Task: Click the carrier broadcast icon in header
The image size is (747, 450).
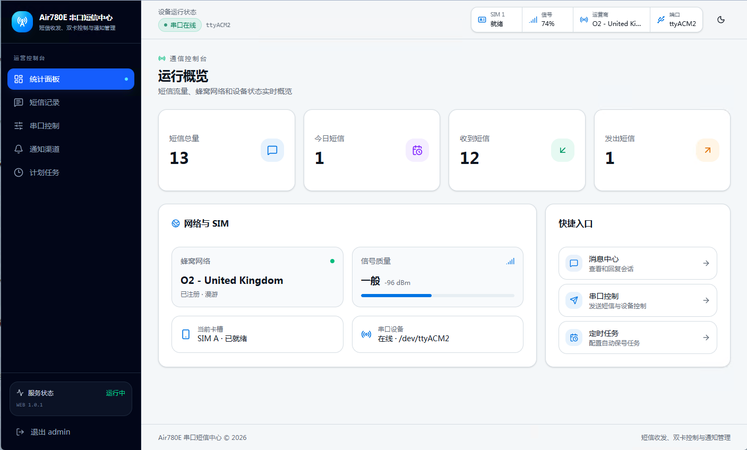Action: click(584, 20)
